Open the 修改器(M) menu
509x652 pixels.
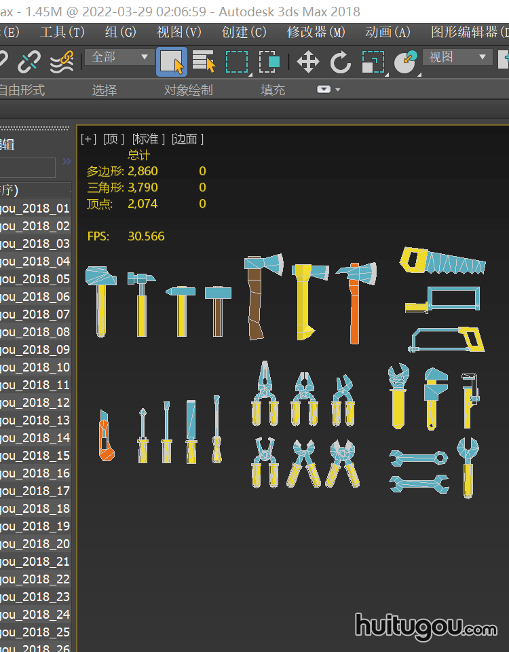[x=316, y=32]
